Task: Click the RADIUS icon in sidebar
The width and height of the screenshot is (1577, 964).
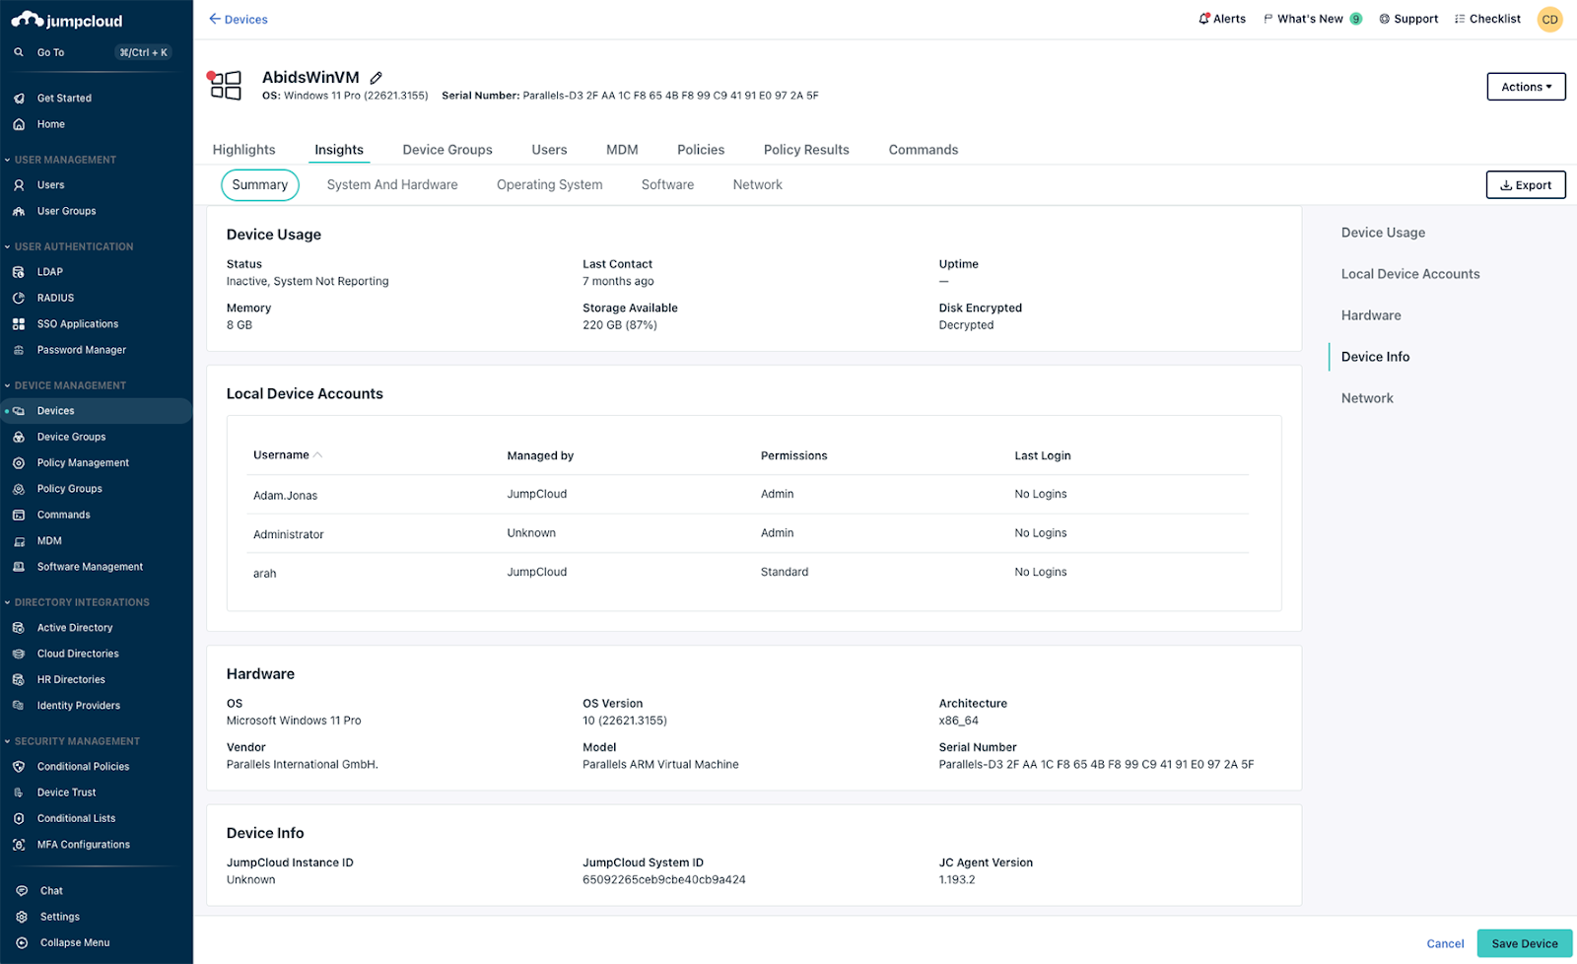Action: (19, 298)
